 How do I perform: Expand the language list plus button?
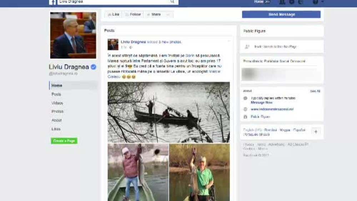[x=316, y=132]
